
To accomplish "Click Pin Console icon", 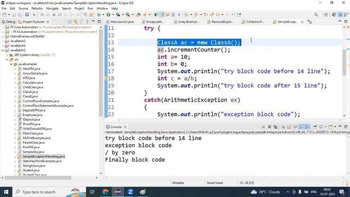I will click(x=315, y=127).
